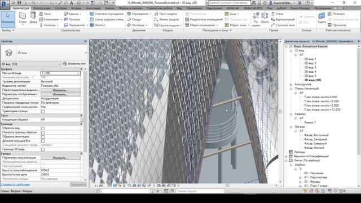Open the Просмотр work plane viewer
Screen dimensions: 361x203
(x=337, y=25)
